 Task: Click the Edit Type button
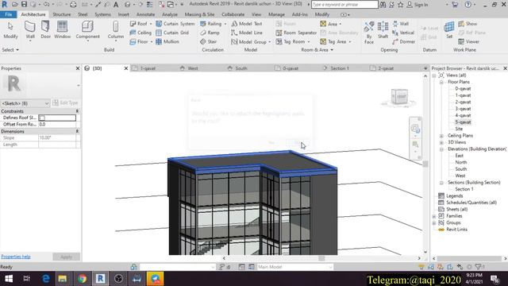pos(65,103)
